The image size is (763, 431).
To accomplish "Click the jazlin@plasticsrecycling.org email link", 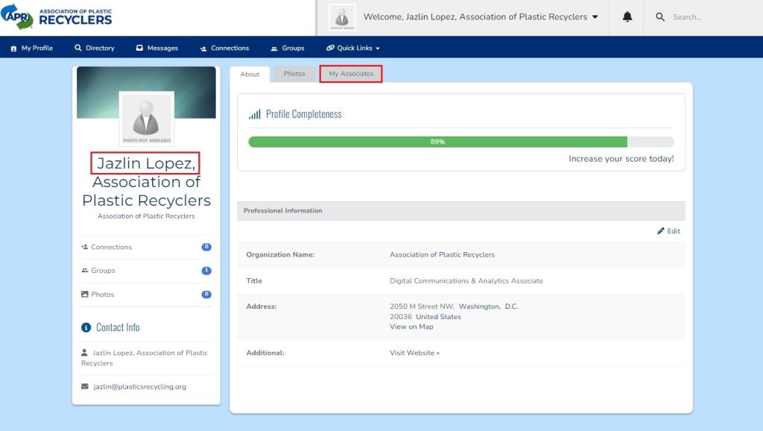I will [x=139, y=387].
